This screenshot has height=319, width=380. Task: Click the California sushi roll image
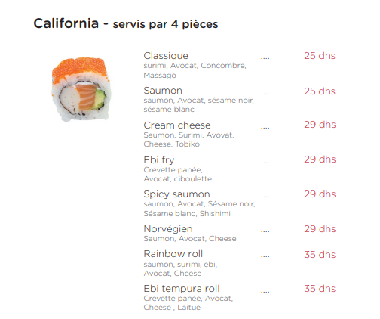(81, 89)
